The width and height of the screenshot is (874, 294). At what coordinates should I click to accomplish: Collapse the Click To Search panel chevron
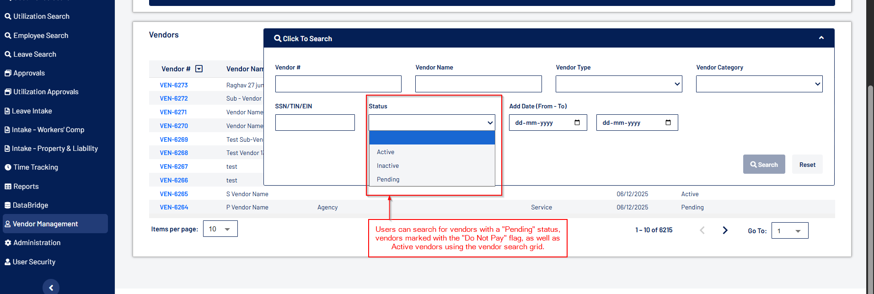point(821,38)
